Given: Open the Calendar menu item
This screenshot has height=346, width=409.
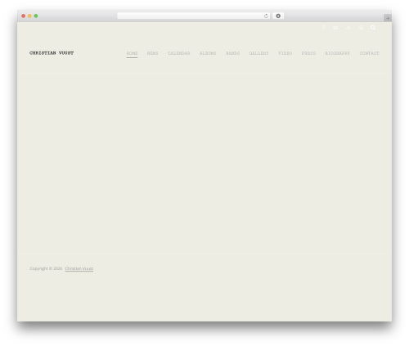Looking at the screenshot, I should pos(178,53).
